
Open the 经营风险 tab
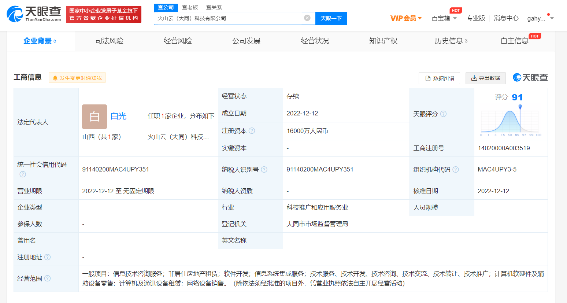point(178,41)
